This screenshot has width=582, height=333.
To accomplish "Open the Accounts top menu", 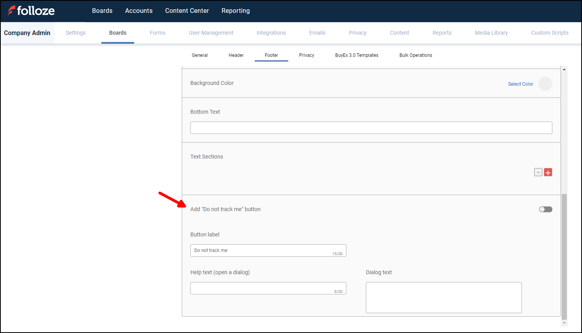I will 138,11.
